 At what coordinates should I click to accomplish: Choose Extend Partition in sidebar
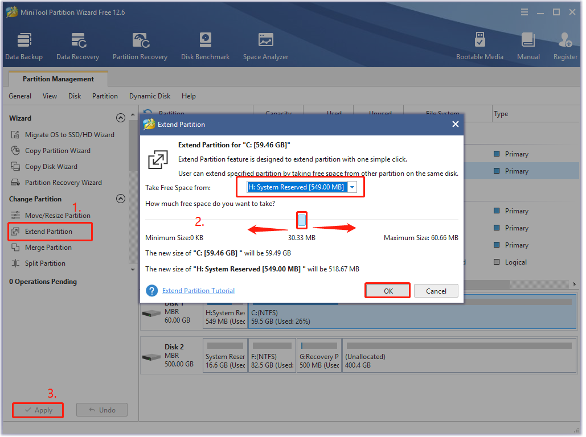click(50, 232)
